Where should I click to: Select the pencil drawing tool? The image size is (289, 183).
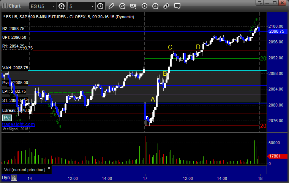coord(111,6)
